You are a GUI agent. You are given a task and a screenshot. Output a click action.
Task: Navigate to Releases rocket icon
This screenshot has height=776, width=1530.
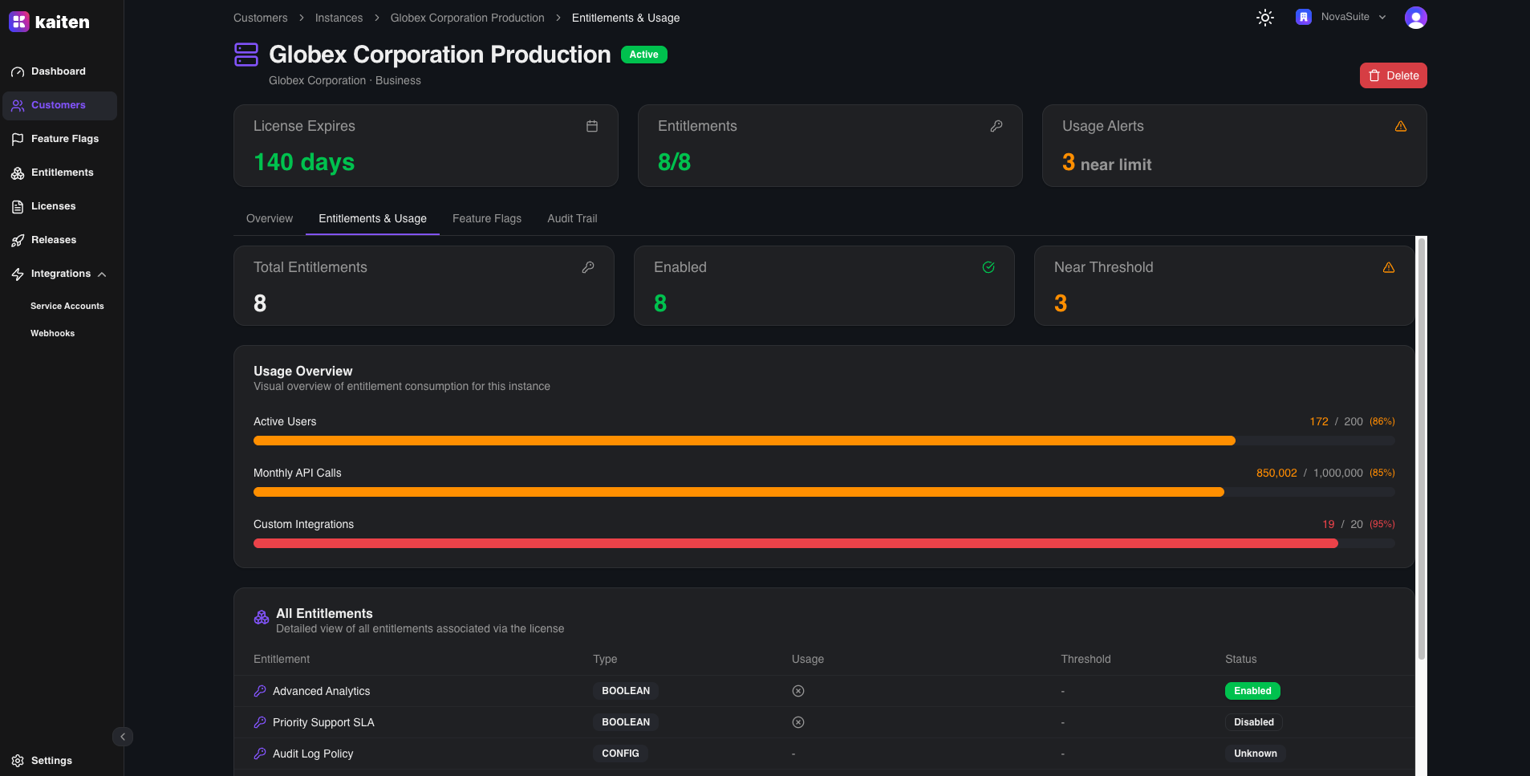[x=18, y=241]
